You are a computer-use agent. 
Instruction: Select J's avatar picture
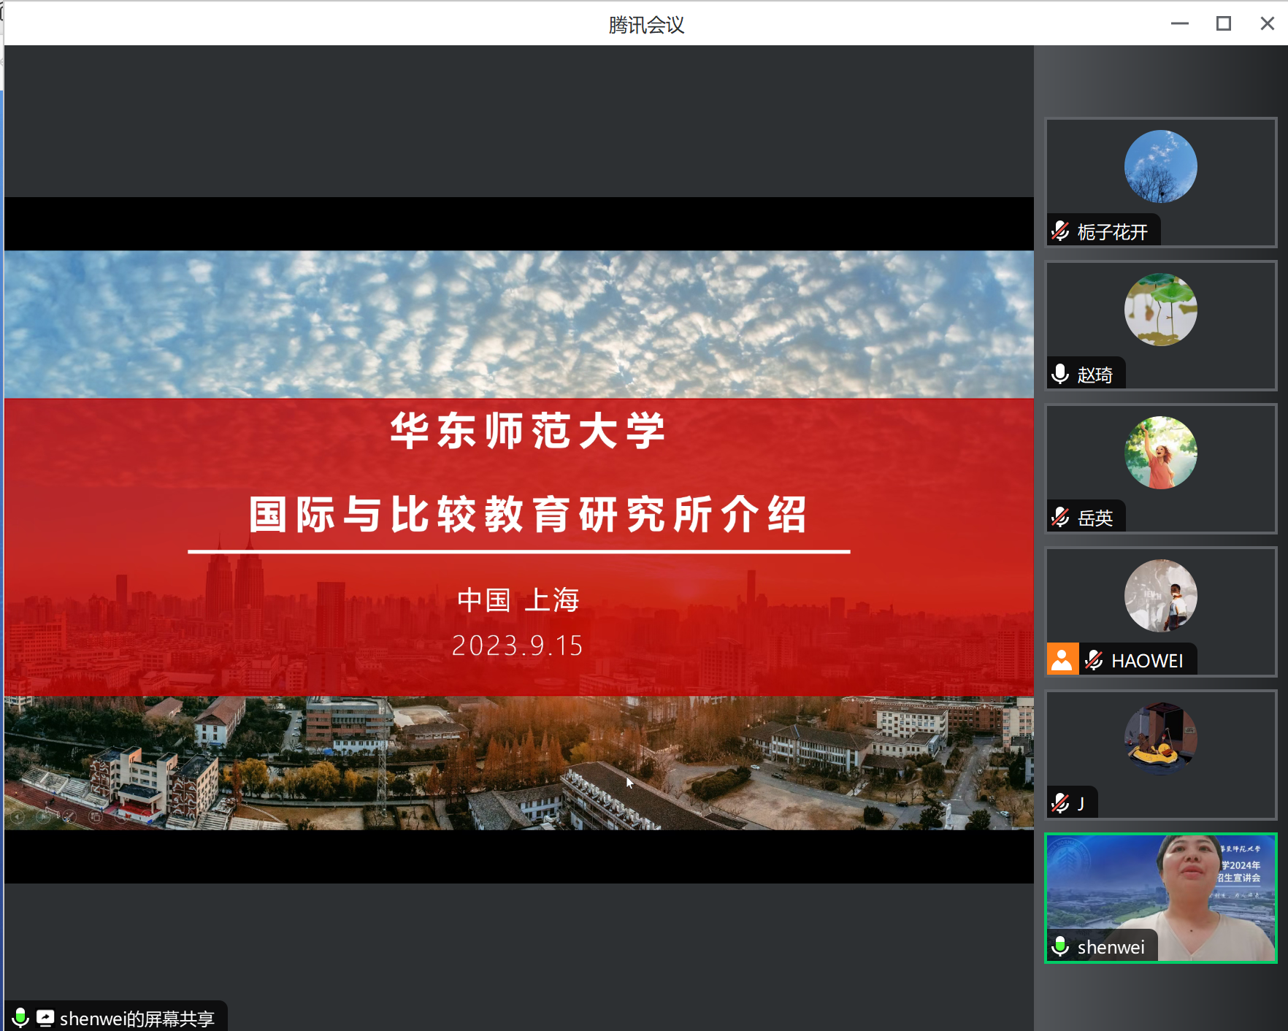pyautogui.click(x=1160, y=739)
